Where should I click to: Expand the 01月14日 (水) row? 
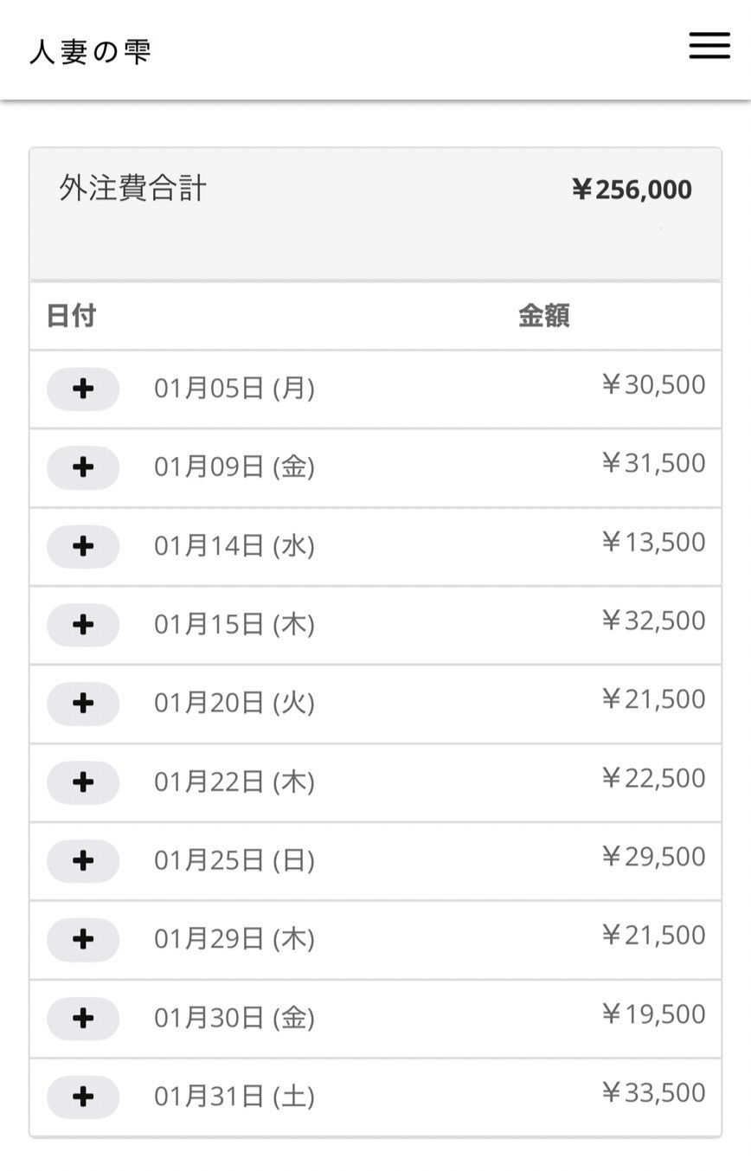coord(83,546)
